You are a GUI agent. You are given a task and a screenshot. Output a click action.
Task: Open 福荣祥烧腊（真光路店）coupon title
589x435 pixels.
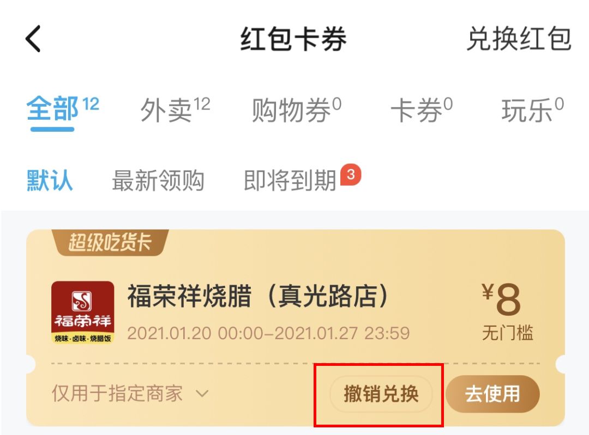257,296
